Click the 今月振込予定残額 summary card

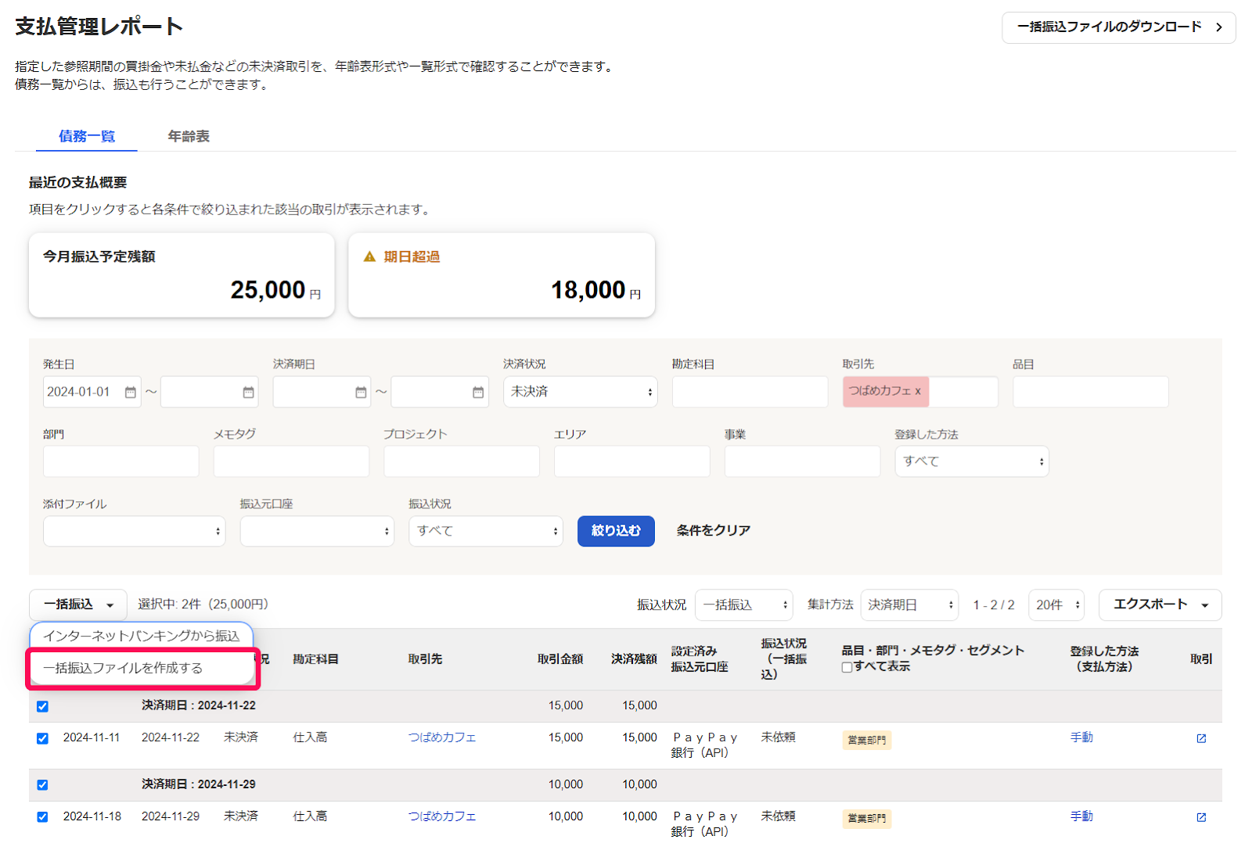(x=182, y=275)
